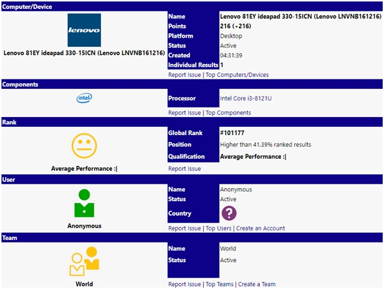Open Top Computers/Devices link

(x=237, y=75)
